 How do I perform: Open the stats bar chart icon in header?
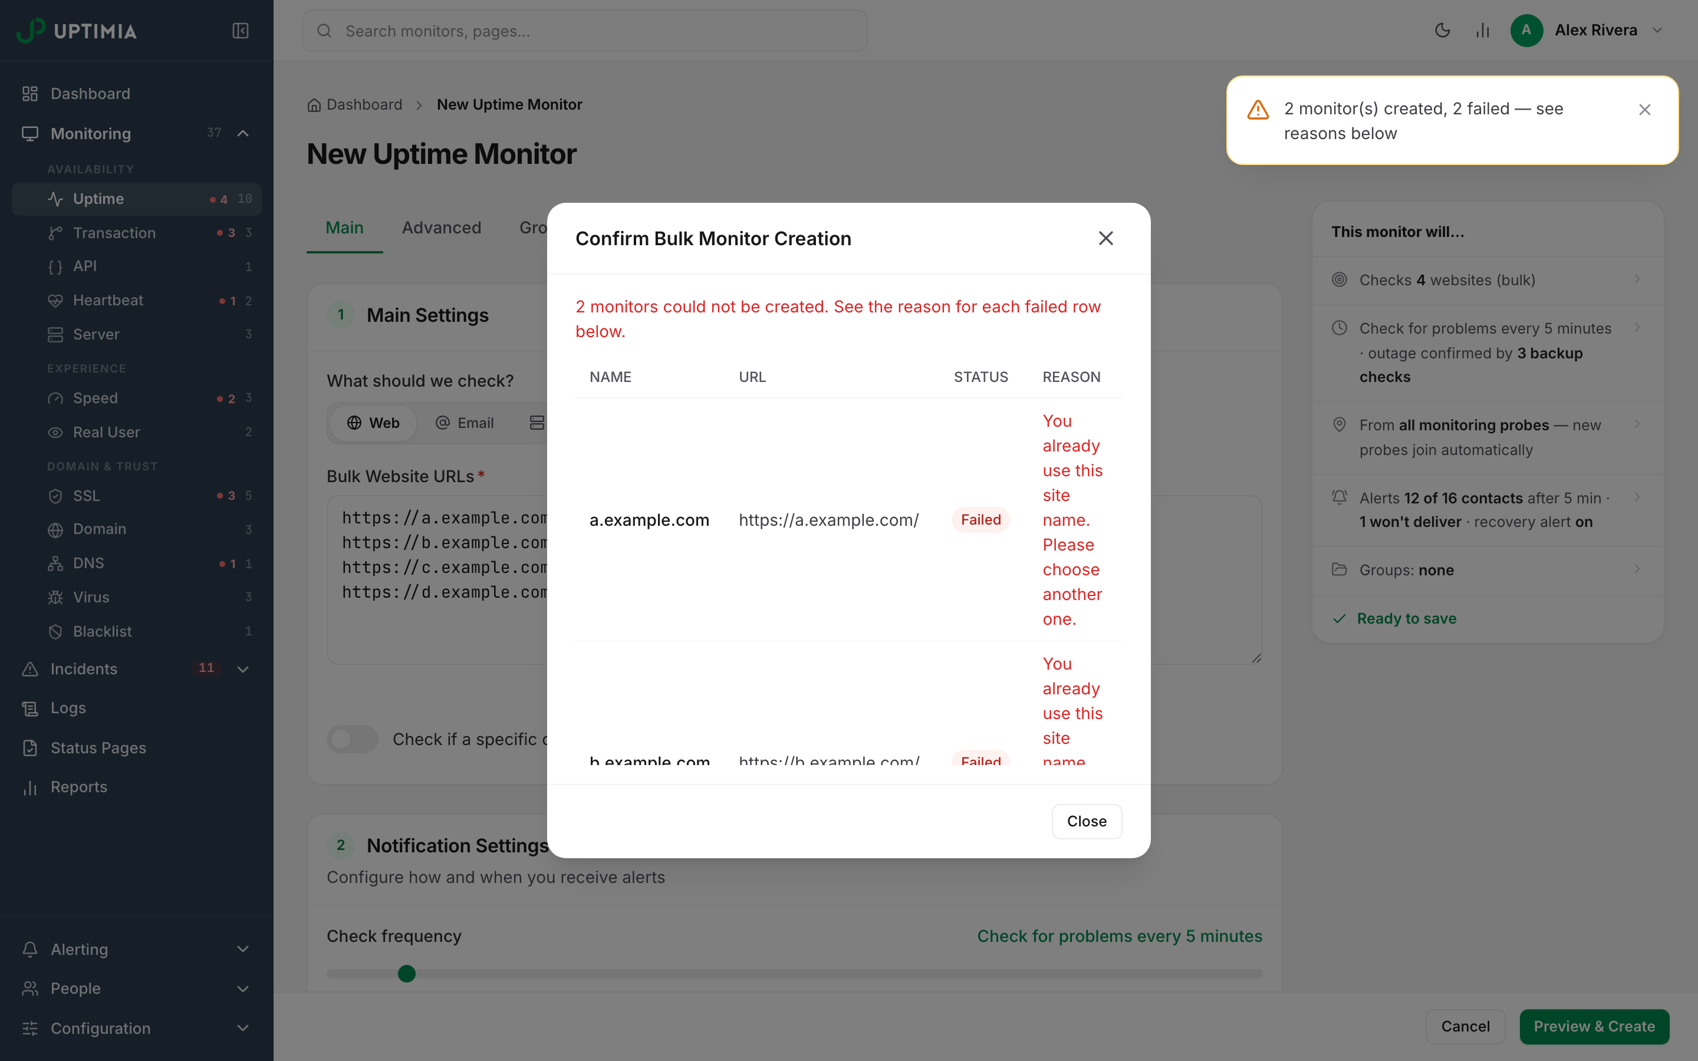coord(1483,30)
